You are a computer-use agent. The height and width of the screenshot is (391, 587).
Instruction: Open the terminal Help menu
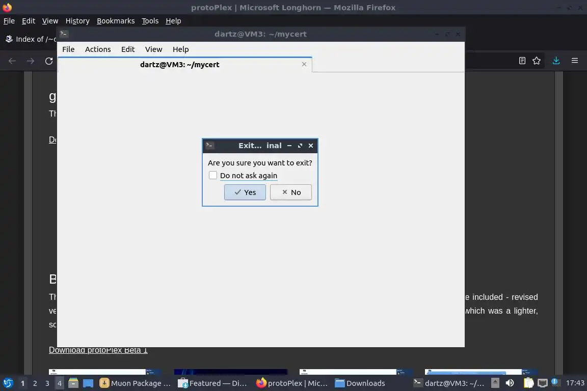click(180, 49)
